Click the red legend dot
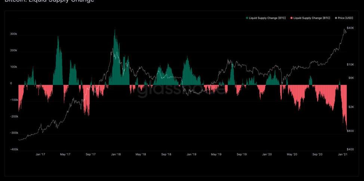This screenshot has height=181, width=364. coord(292,18)
